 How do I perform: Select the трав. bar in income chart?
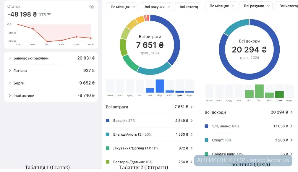coord(279,94)
